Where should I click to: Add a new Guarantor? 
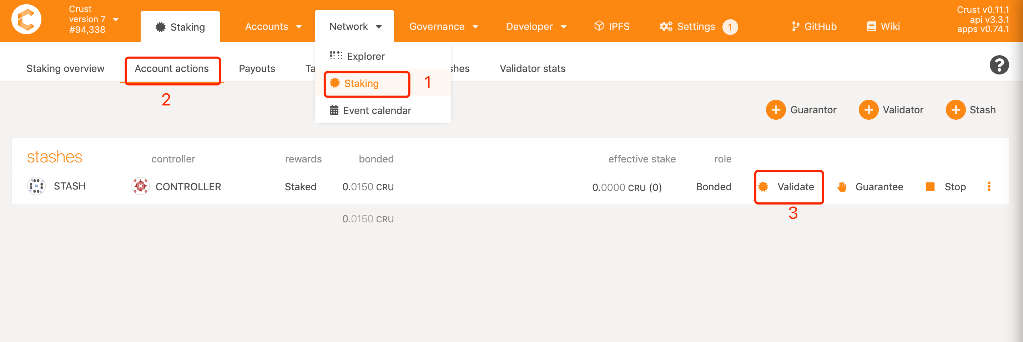(x=801, y=110)
